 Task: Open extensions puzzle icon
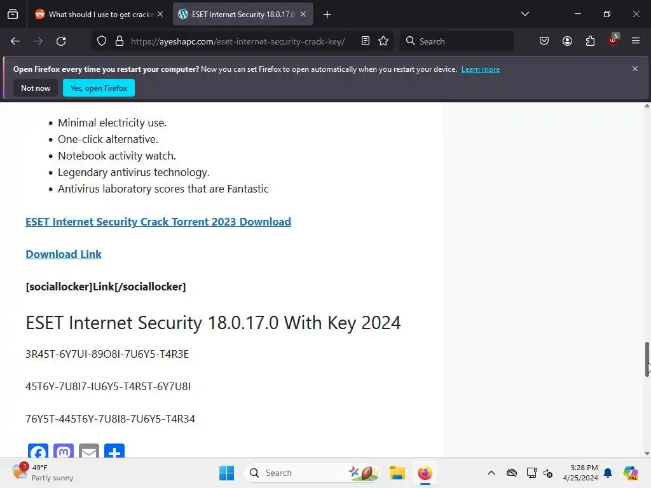point(590,41)
